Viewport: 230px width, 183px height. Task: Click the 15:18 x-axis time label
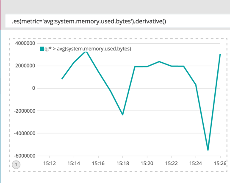(x=123, y=164)
